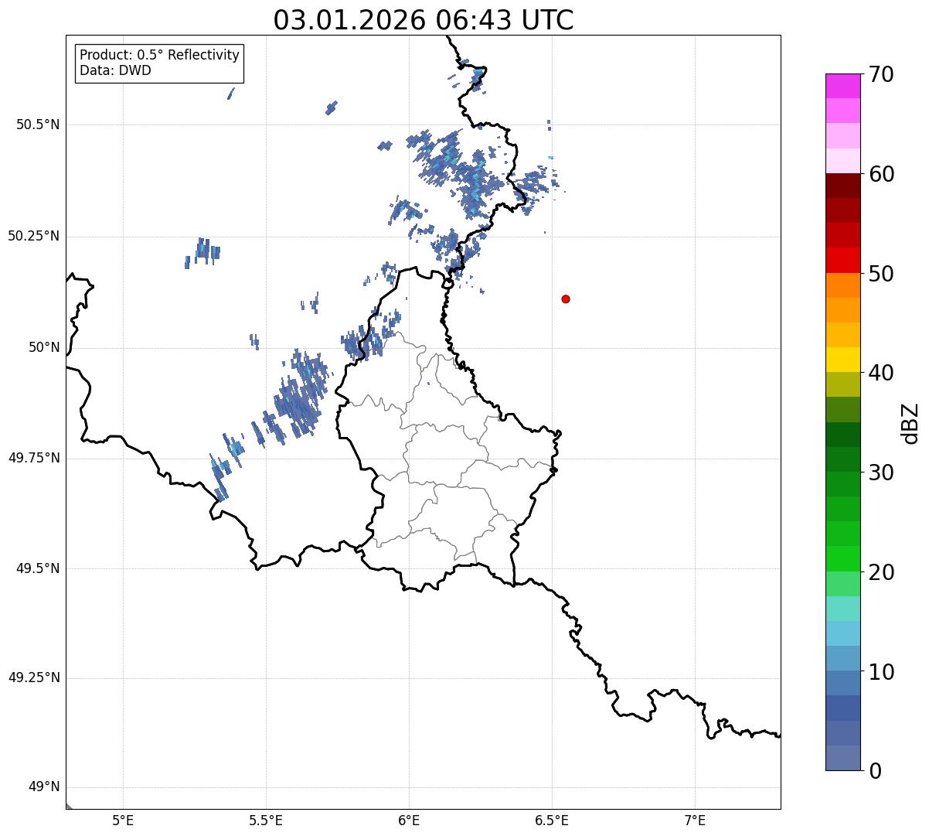Click the 49.75°N latitude label
This screenshot has height=836, width=929.
(33, 458)
